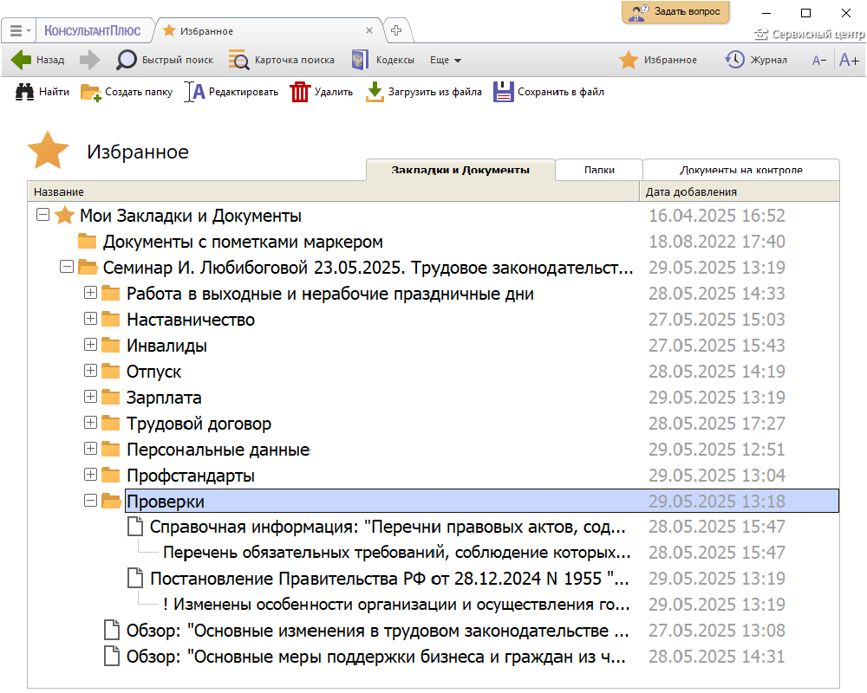This screenshot has width=867, height=693.
Task: Open Кодексы codes list
Action: pyautogui.click(x=383, y=60)
